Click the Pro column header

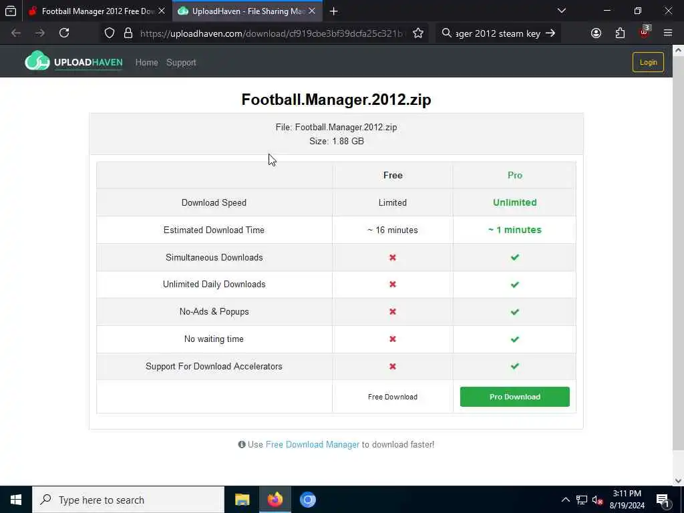point(515,176)
